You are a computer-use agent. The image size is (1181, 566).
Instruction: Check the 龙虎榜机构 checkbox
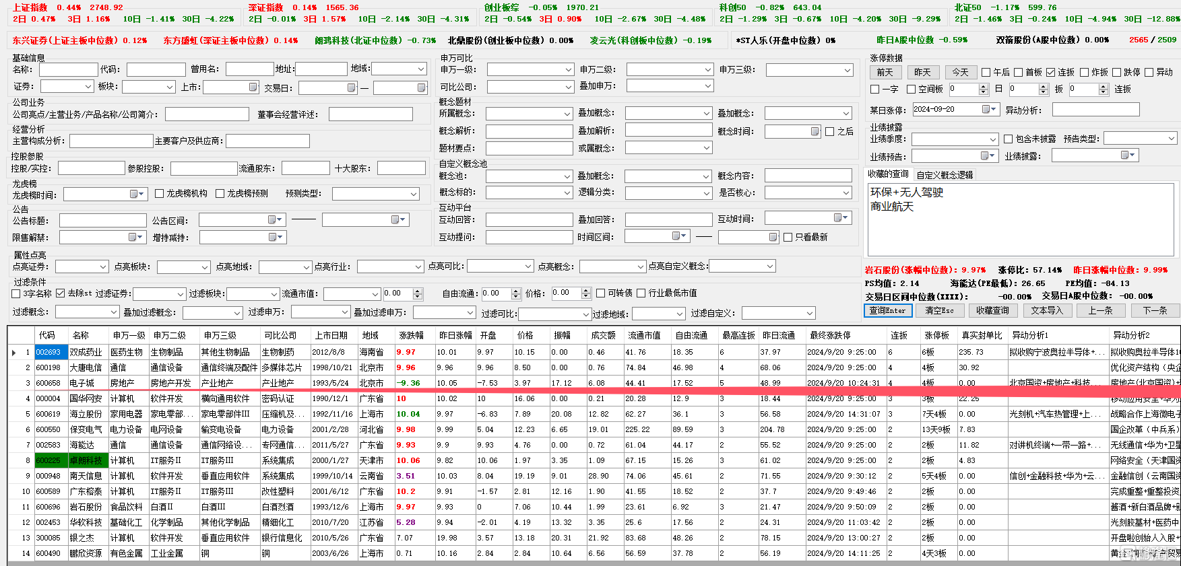160,193
